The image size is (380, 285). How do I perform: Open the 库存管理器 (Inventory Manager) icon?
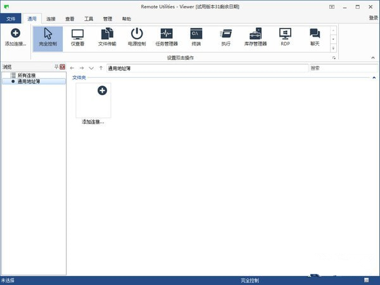pyautogui.click(x=255, y=37)
